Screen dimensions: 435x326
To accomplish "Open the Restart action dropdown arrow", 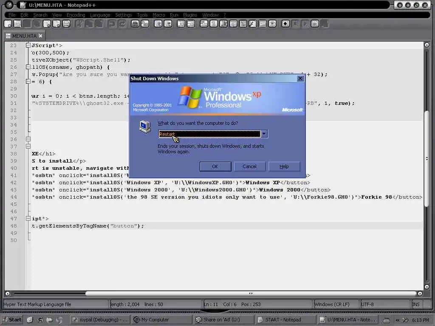I will (x=264, y=134).
